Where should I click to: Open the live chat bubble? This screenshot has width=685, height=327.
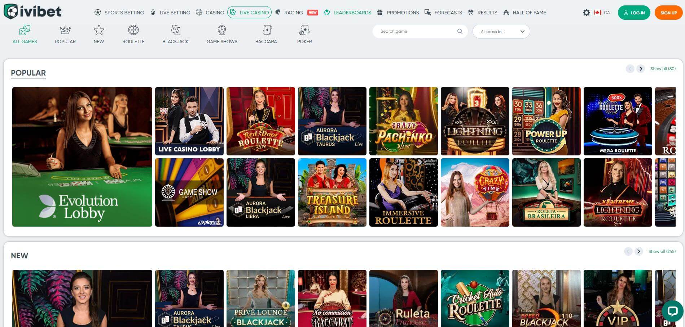672,312
